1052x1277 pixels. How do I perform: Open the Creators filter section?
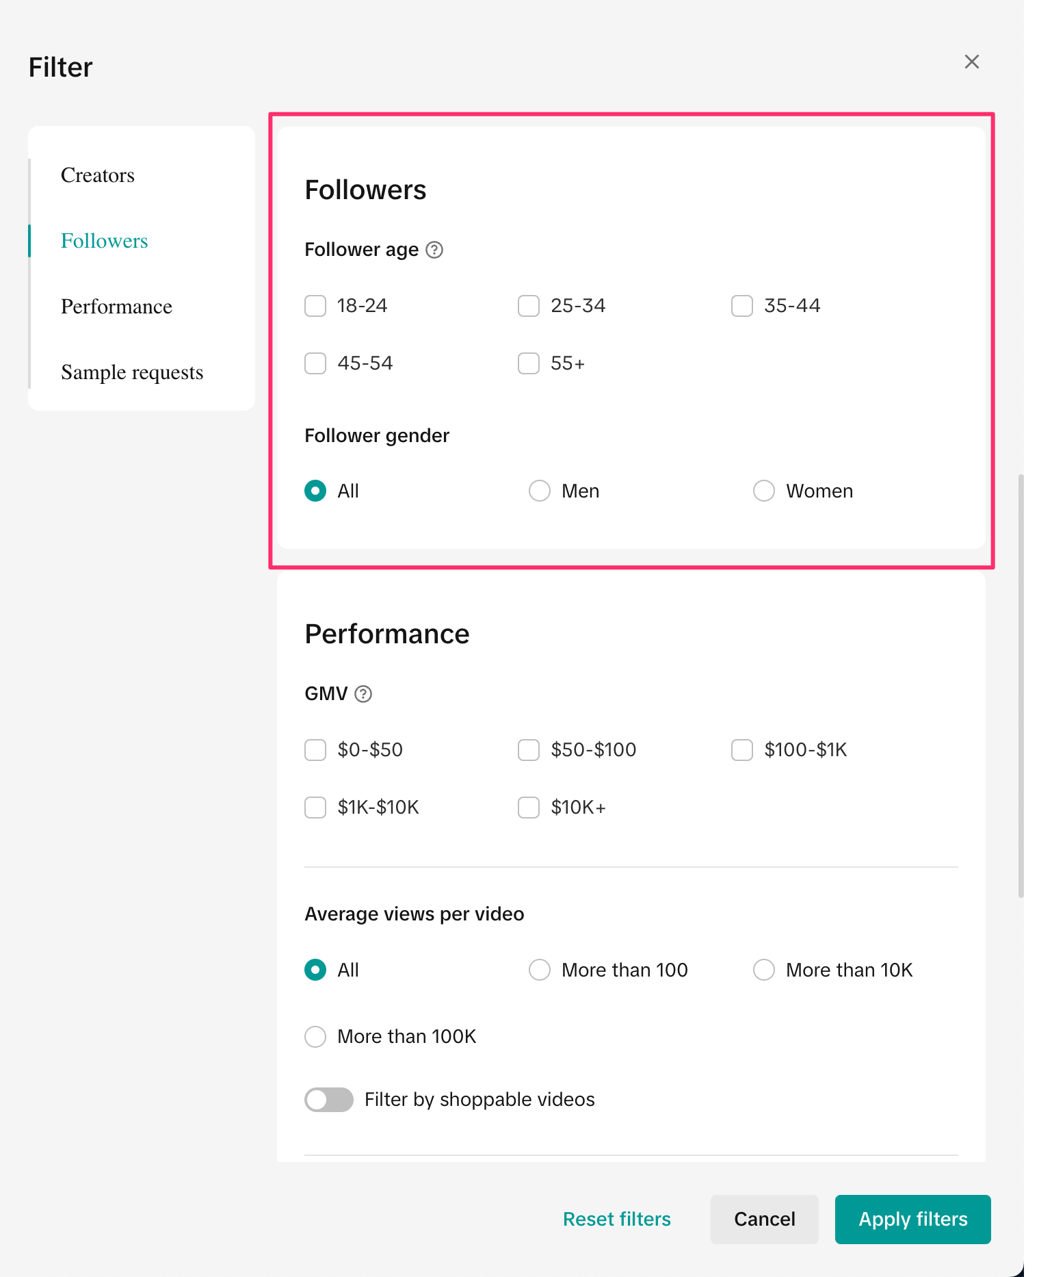pyautogui.click(x=98, y=175)
